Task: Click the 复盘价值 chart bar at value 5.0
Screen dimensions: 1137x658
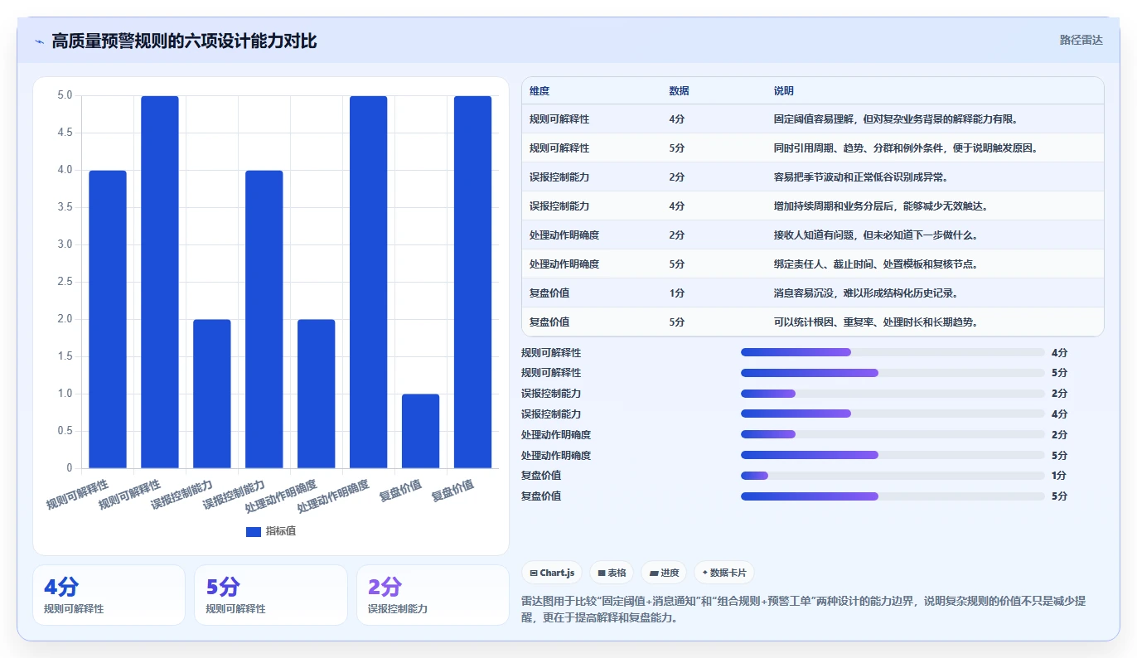Action: coord(473,282)
